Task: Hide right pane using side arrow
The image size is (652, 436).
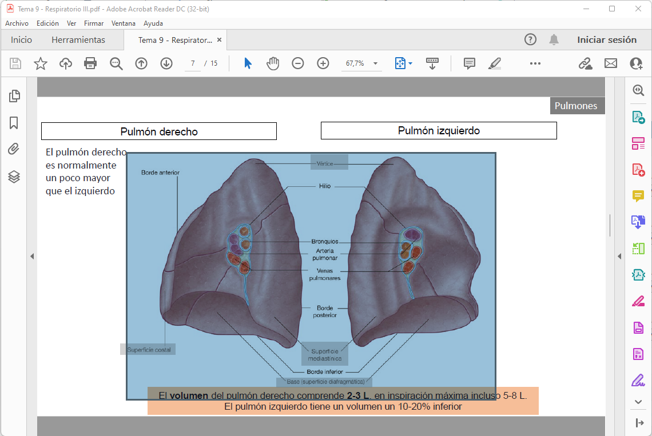Action: click(619, 257)
